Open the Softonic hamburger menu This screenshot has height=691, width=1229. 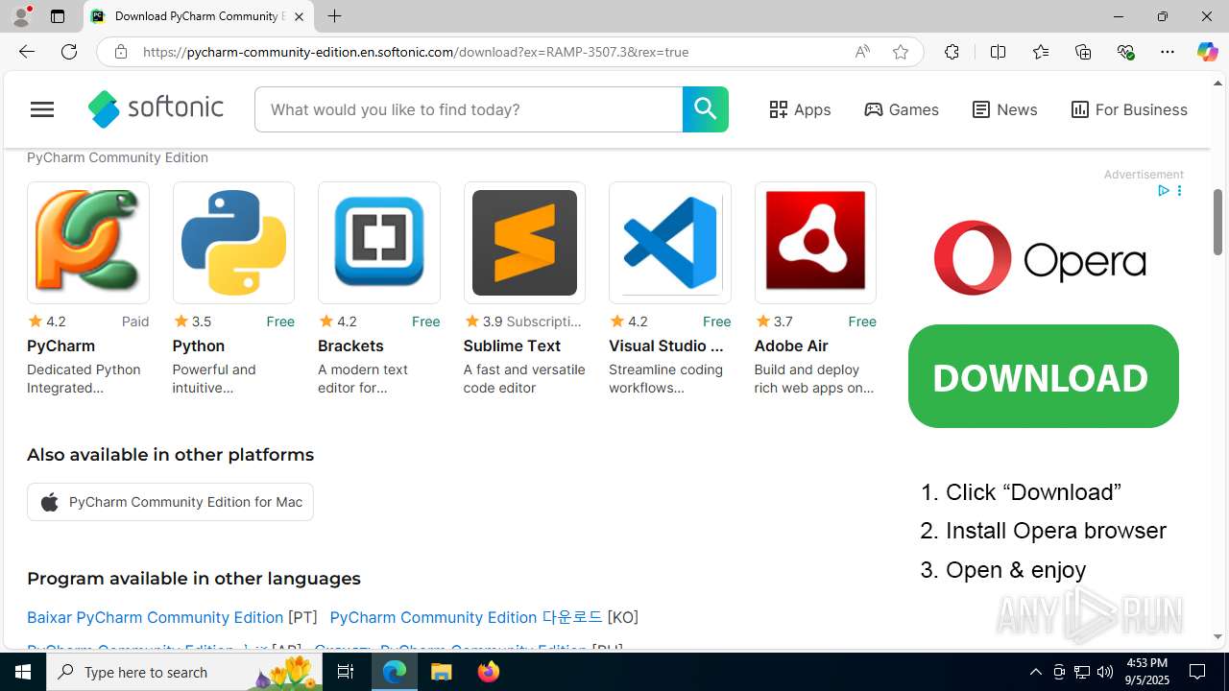42,109
